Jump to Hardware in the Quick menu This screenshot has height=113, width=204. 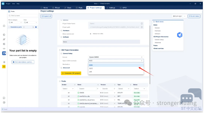157,31
